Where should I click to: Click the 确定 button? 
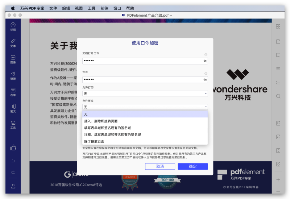193,166
